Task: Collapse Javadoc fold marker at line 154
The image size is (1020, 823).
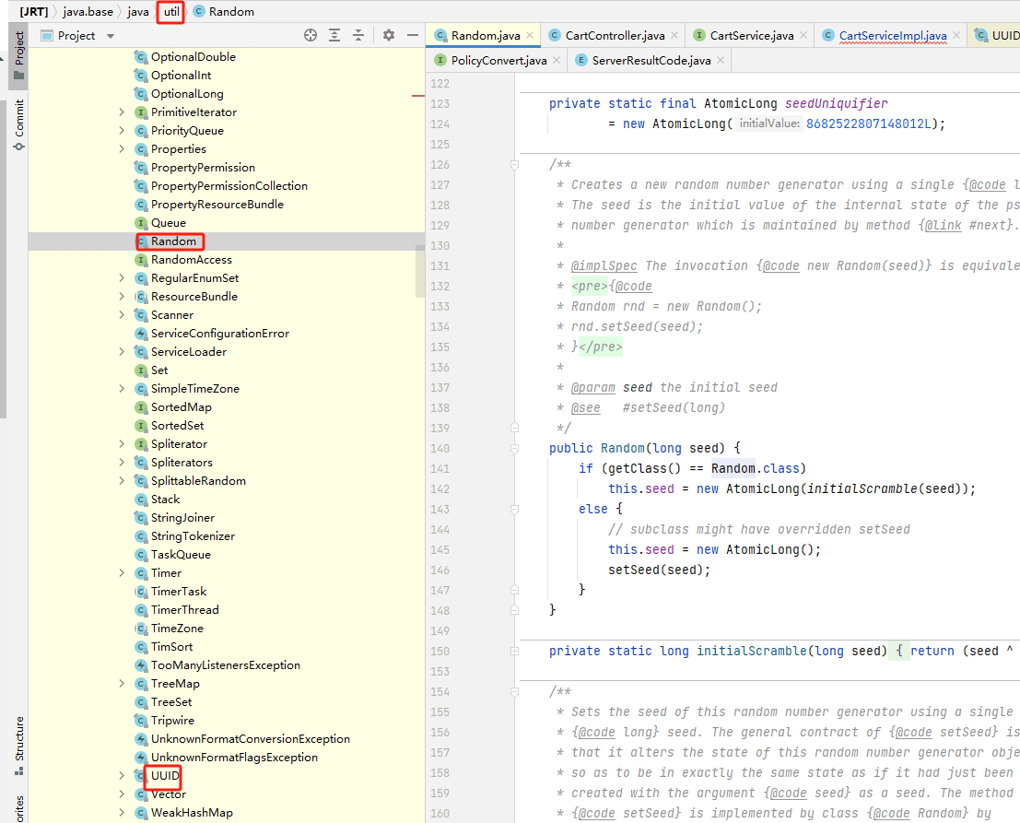Action: (514, 691)
